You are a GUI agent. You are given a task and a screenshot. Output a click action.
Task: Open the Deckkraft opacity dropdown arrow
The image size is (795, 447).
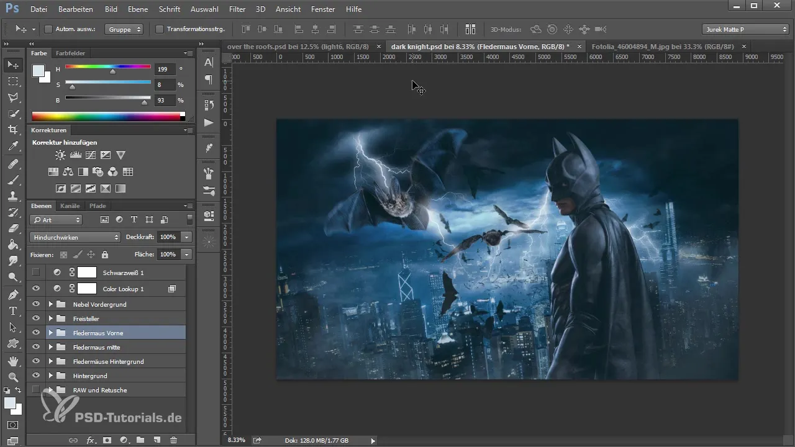187,237
